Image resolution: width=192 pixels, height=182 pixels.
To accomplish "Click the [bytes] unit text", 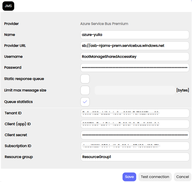I will pyautogui.click(x=183, y=90).
